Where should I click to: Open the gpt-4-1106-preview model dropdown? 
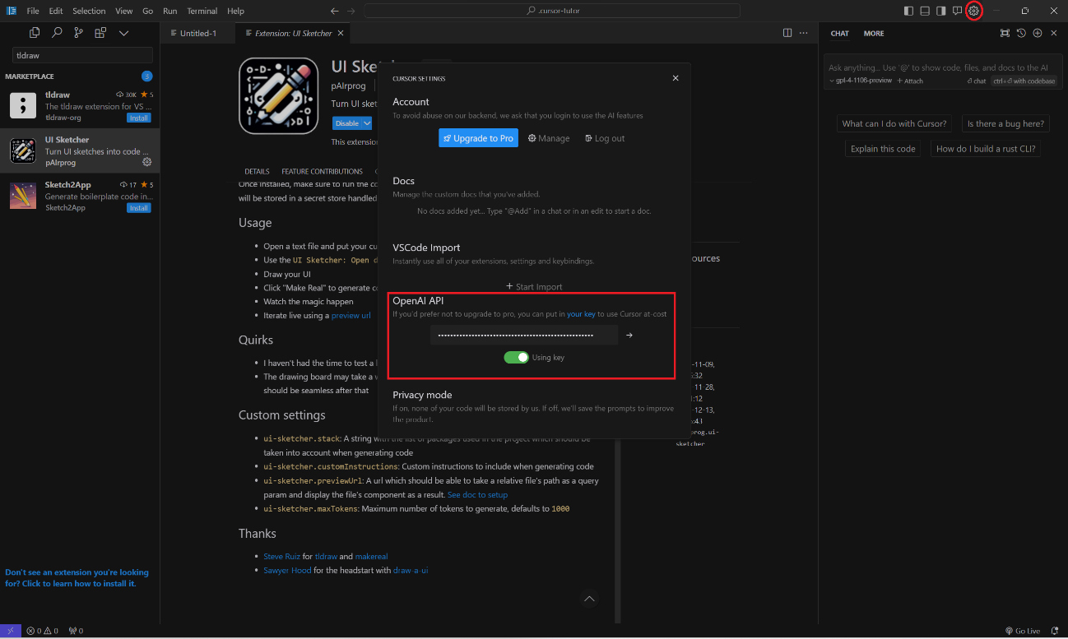tap(861, 81)
